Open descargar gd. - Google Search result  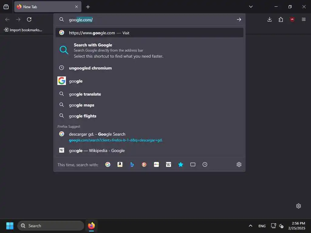[x=149, y=137]
